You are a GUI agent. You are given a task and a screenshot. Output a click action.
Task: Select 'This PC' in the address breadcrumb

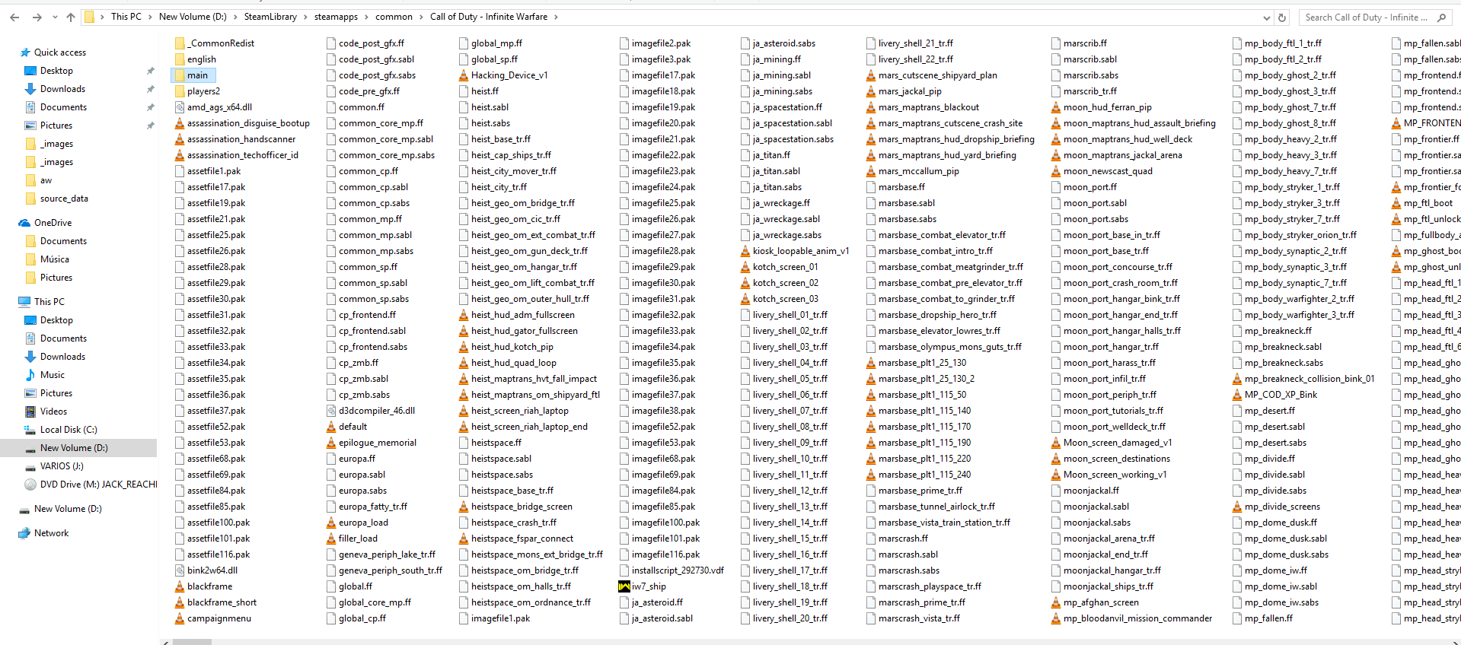point(126,17)
